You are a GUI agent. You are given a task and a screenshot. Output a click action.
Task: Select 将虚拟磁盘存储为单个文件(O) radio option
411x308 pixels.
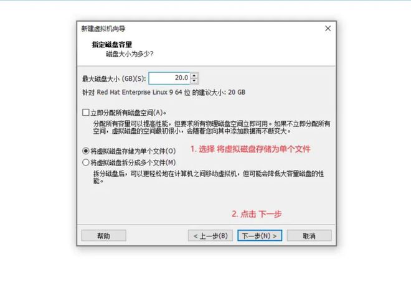point(86,151)
